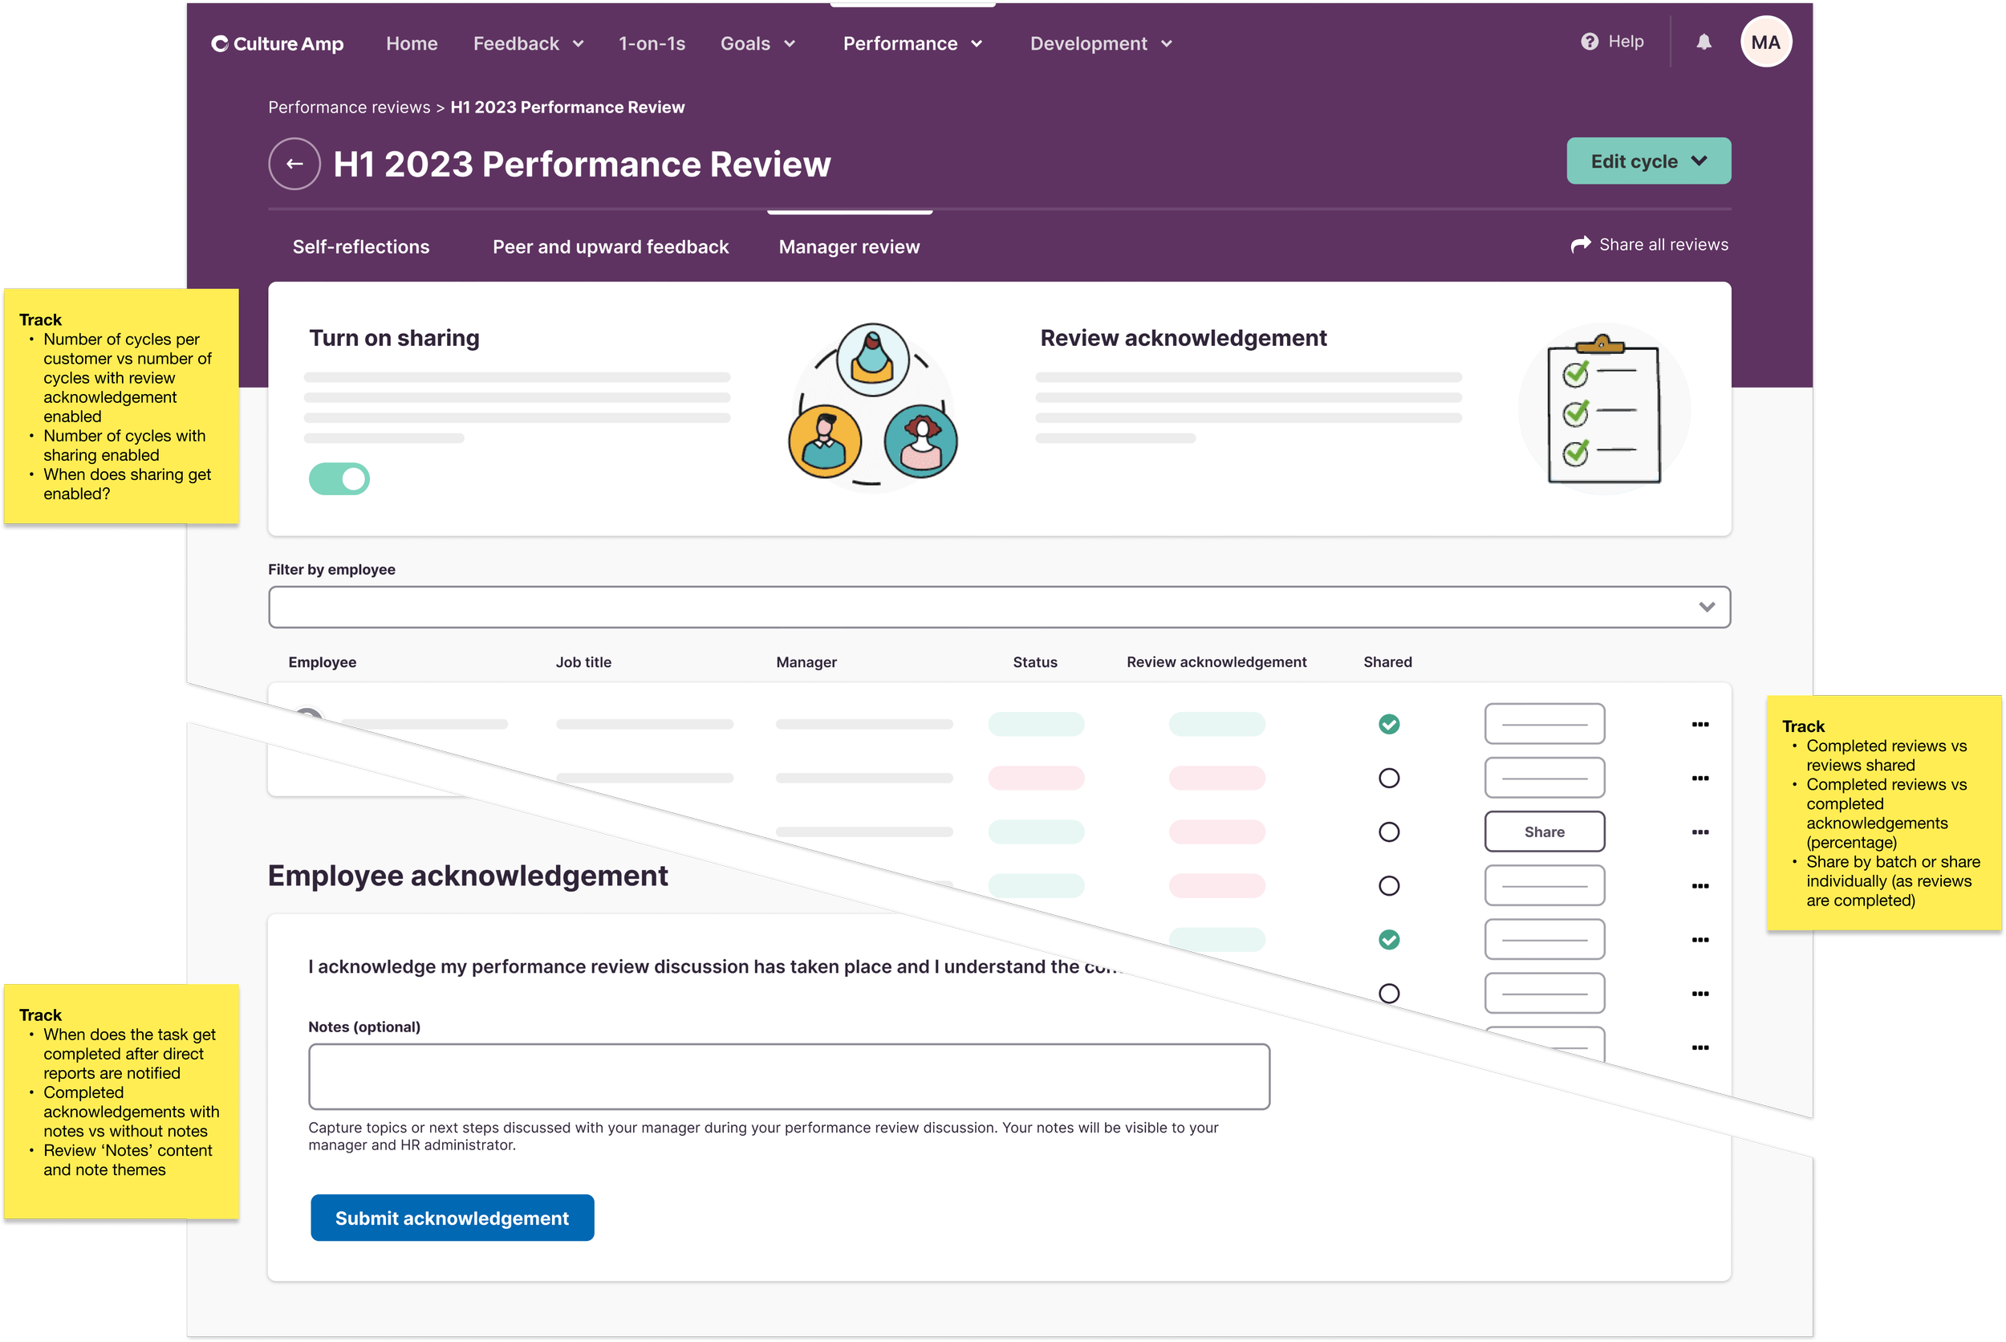The image size is (2006, 1342).
Task: Click the Culture Amp logo
Action: (277, 43)
